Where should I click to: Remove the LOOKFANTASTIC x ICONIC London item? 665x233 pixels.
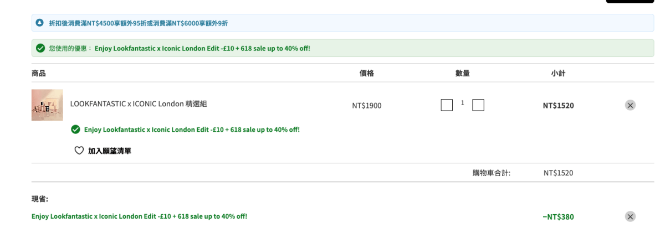(x=630, y=105)
